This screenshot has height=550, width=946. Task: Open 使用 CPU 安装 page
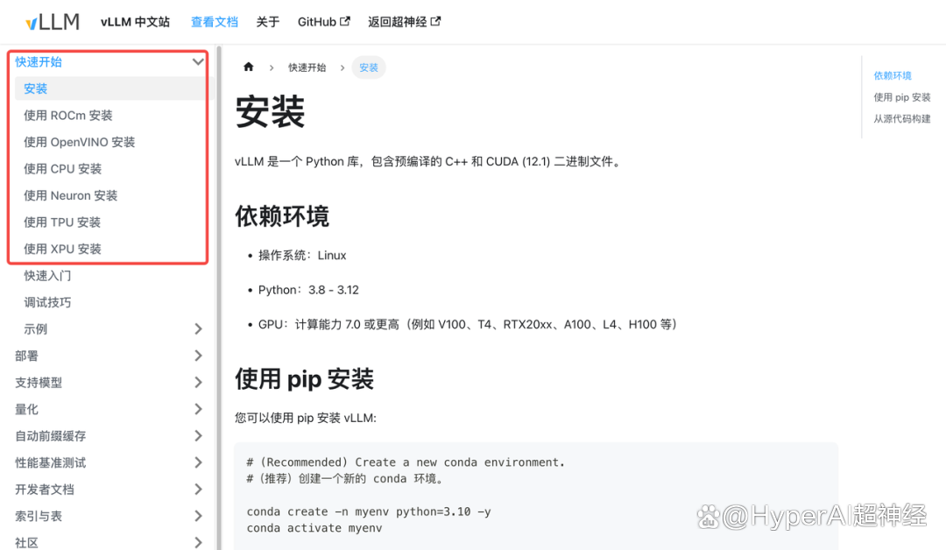(63, 169)
